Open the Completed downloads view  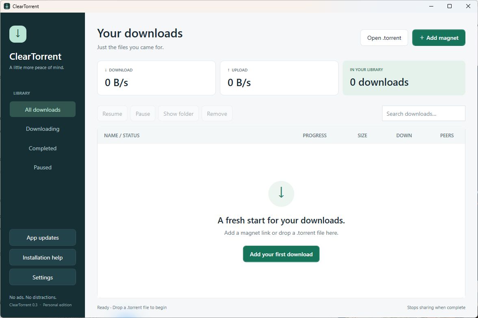(43, 148)
